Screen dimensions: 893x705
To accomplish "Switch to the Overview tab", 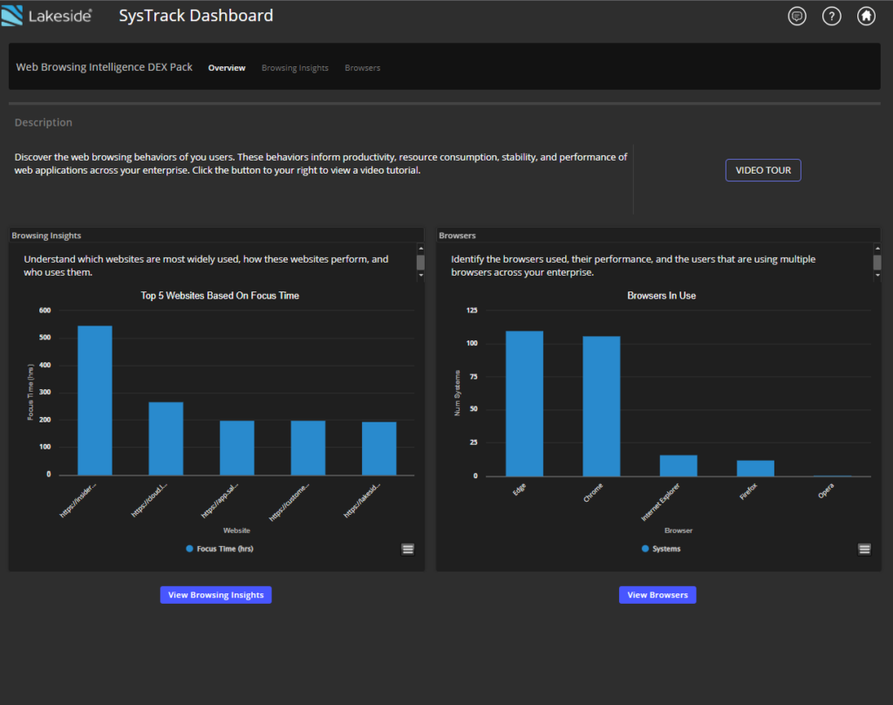I will coord(227,68).
